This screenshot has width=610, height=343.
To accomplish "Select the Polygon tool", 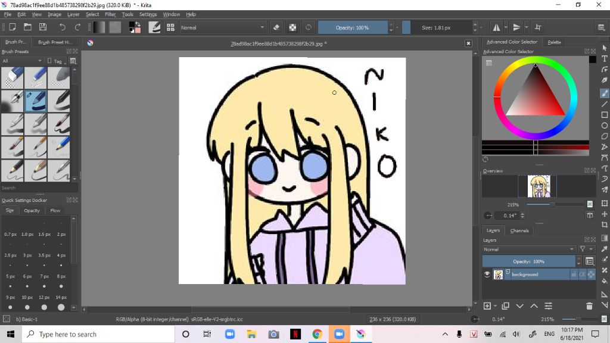I will [x=604, y=136].
